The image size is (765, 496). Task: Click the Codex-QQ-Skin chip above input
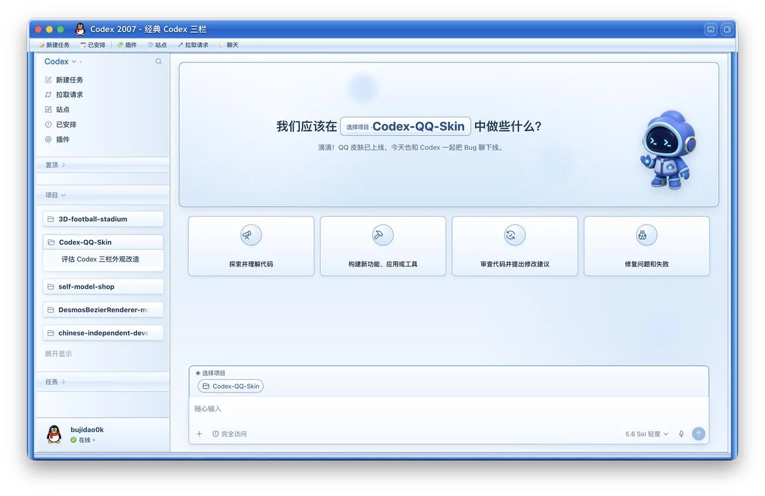coord(231,386)
